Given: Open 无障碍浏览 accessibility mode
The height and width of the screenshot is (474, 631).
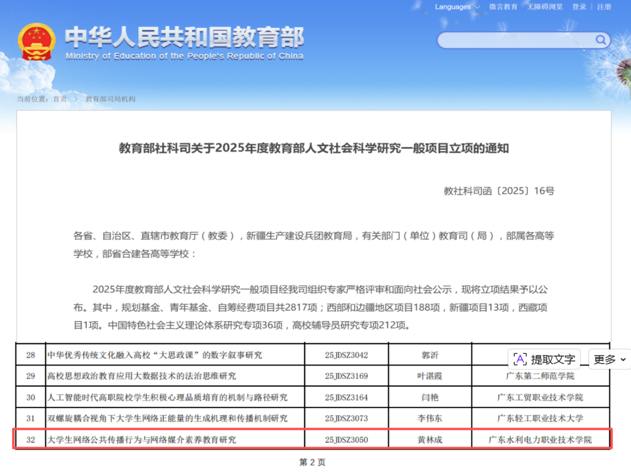Looking at the screenshot, I should [x=545, y=7].
